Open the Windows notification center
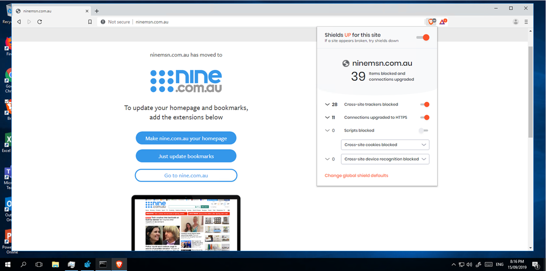Image resolution: width=546 pixels, height=271 pixels. coord(535,264)
